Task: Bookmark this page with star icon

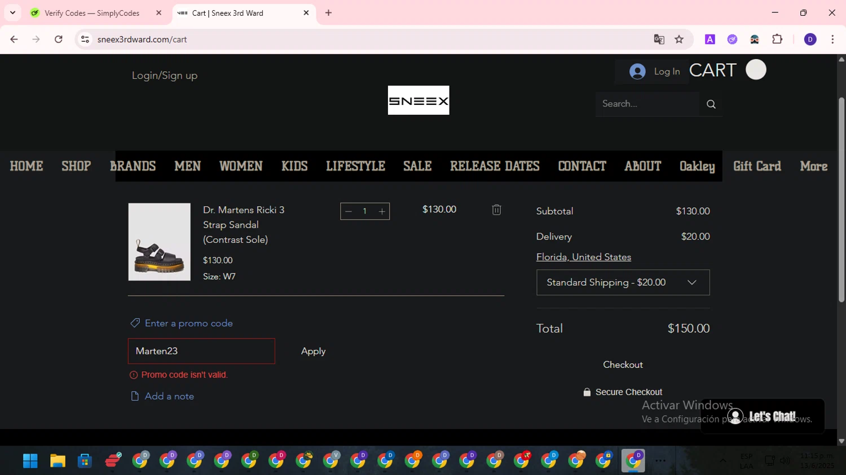Action: 679,39
